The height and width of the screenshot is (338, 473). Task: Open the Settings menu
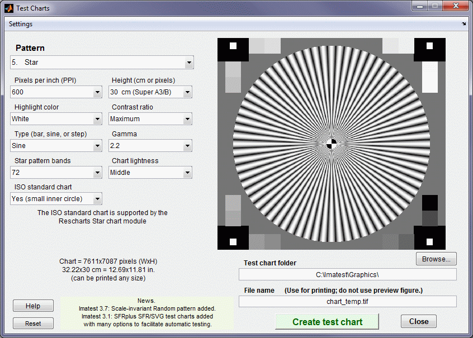[x=21, y=24]
